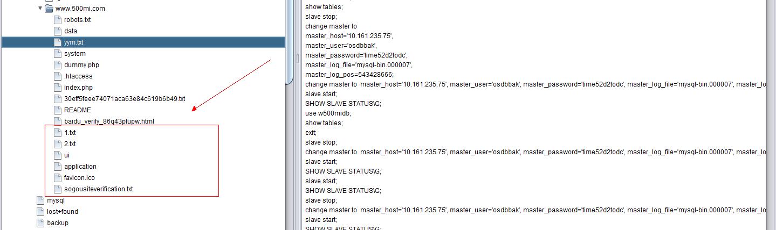Click the yym.txt file icon

point(58,42)
